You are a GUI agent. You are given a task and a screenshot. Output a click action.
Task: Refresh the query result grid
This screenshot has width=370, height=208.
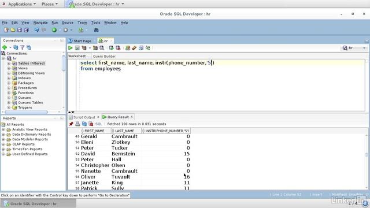pos(84,124)
